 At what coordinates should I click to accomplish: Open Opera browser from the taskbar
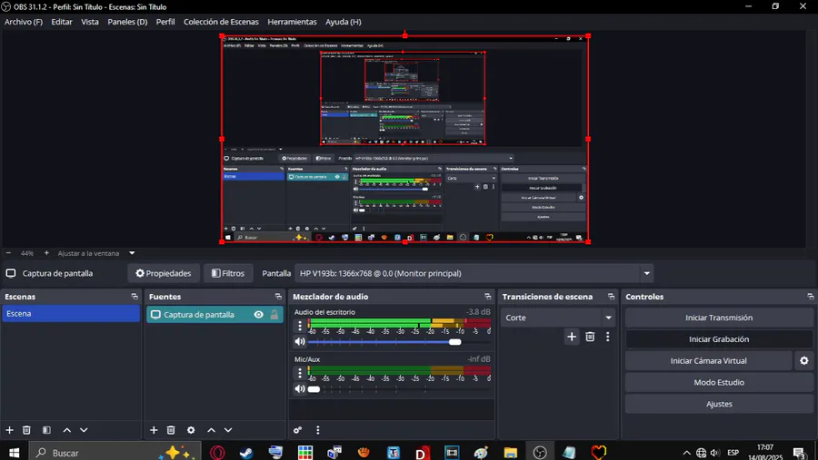coord(217,452)
